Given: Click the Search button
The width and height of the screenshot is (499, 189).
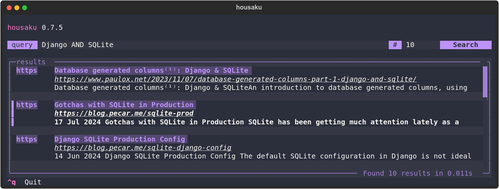Looking at the screenshot, I should coord(465,45).
